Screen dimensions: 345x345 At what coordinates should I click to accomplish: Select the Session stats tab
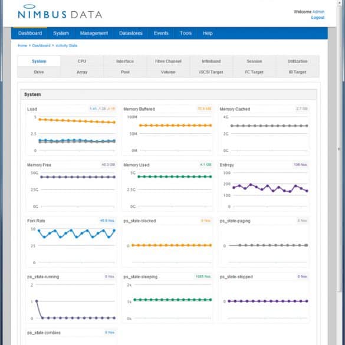254,61
